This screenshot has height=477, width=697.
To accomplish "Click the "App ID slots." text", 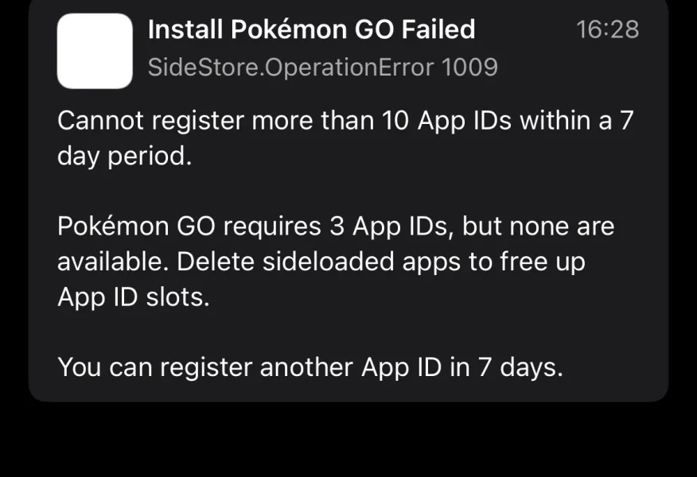I will (x=133, y=297).
